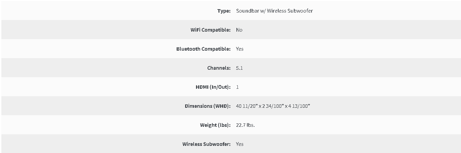The height and width of the screenshot is (153, 461).
Task: Click the HDMI (In/Out) label
Action: click(x=213, y=87)
